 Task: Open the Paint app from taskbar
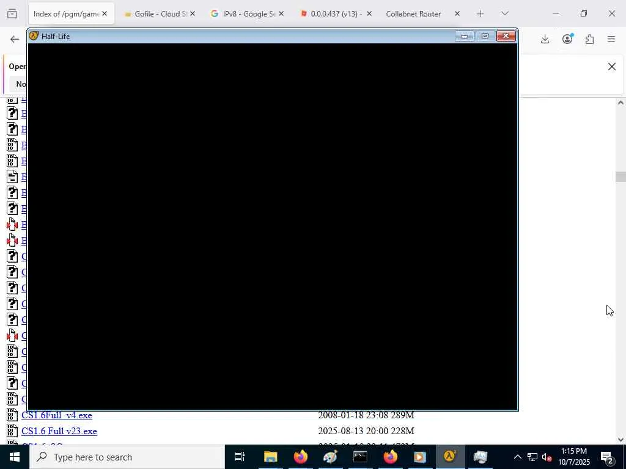coord(330,457)
